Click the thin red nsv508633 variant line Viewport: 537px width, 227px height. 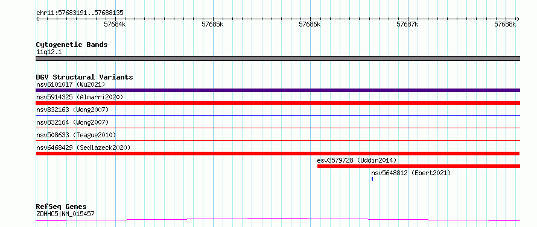pos(278,140)
